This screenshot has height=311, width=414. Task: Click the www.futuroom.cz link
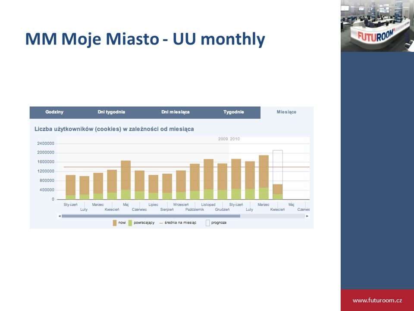[x=377, y=301]
